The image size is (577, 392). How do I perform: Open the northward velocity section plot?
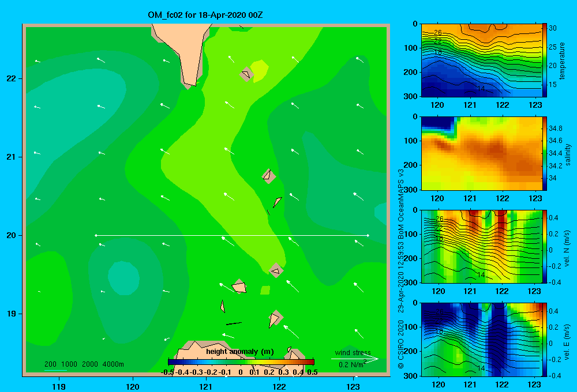point(481,246)
